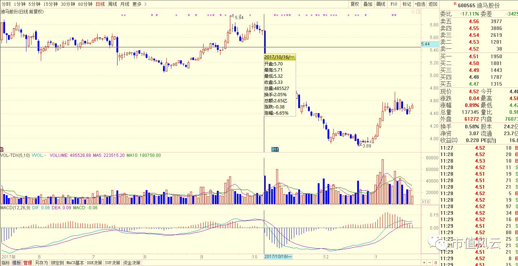Click the 涨幅:-6.65% line in tooltip
This screenshot has width=518, height=266.
point(277,113)
